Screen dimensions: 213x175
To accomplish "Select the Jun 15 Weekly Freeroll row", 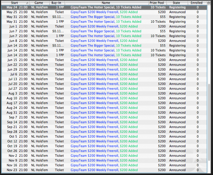I will tap(104, 60).
